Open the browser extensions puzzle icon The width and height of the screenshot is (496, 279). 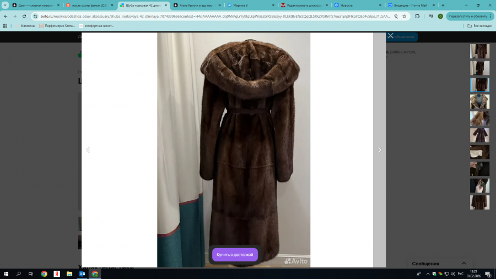point(417,17)
